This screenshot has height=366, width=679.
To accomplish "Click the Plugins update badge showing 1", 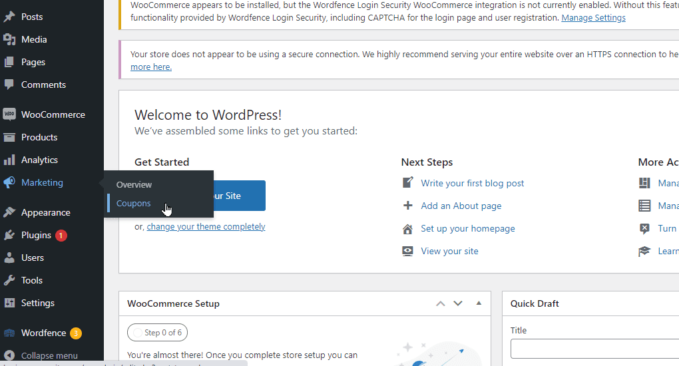I will pos(61,236).
